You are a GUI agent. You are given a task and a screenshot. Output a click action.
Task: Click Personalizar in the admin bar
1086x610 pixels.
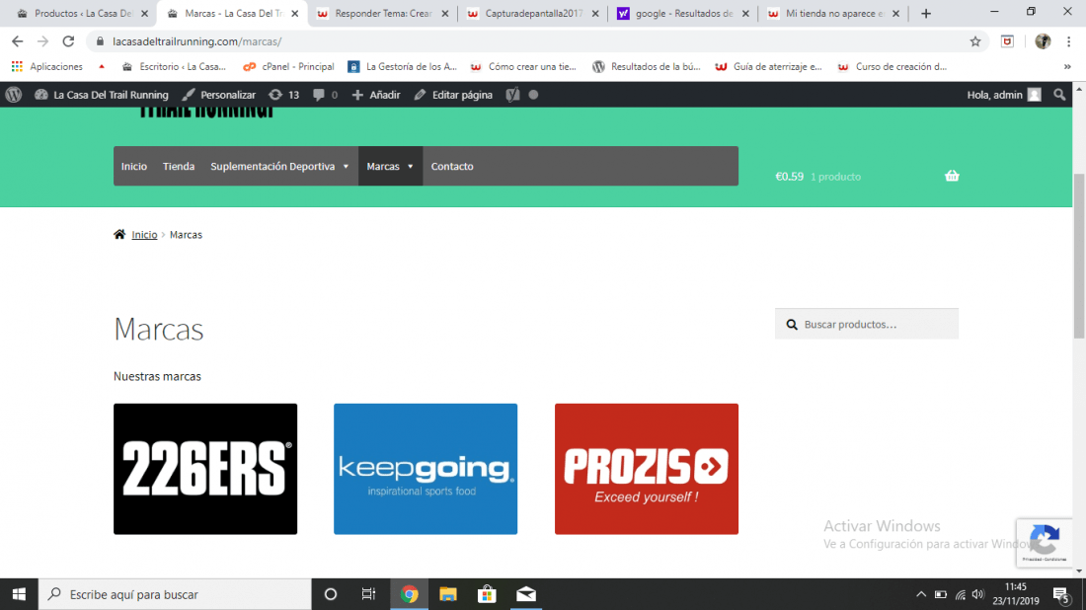coord(219,95)
